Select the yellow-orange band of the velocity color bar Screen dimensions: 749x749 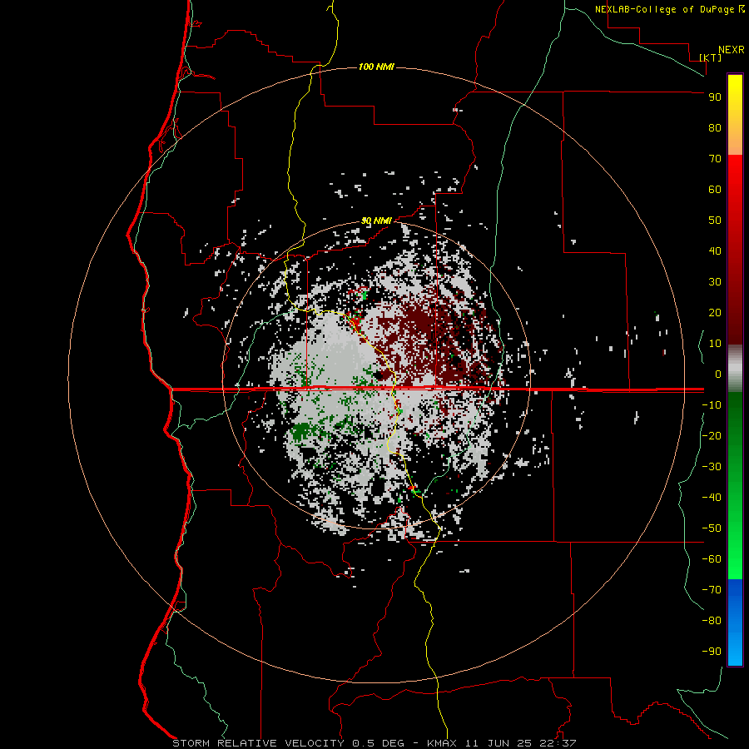click(735, 115)
